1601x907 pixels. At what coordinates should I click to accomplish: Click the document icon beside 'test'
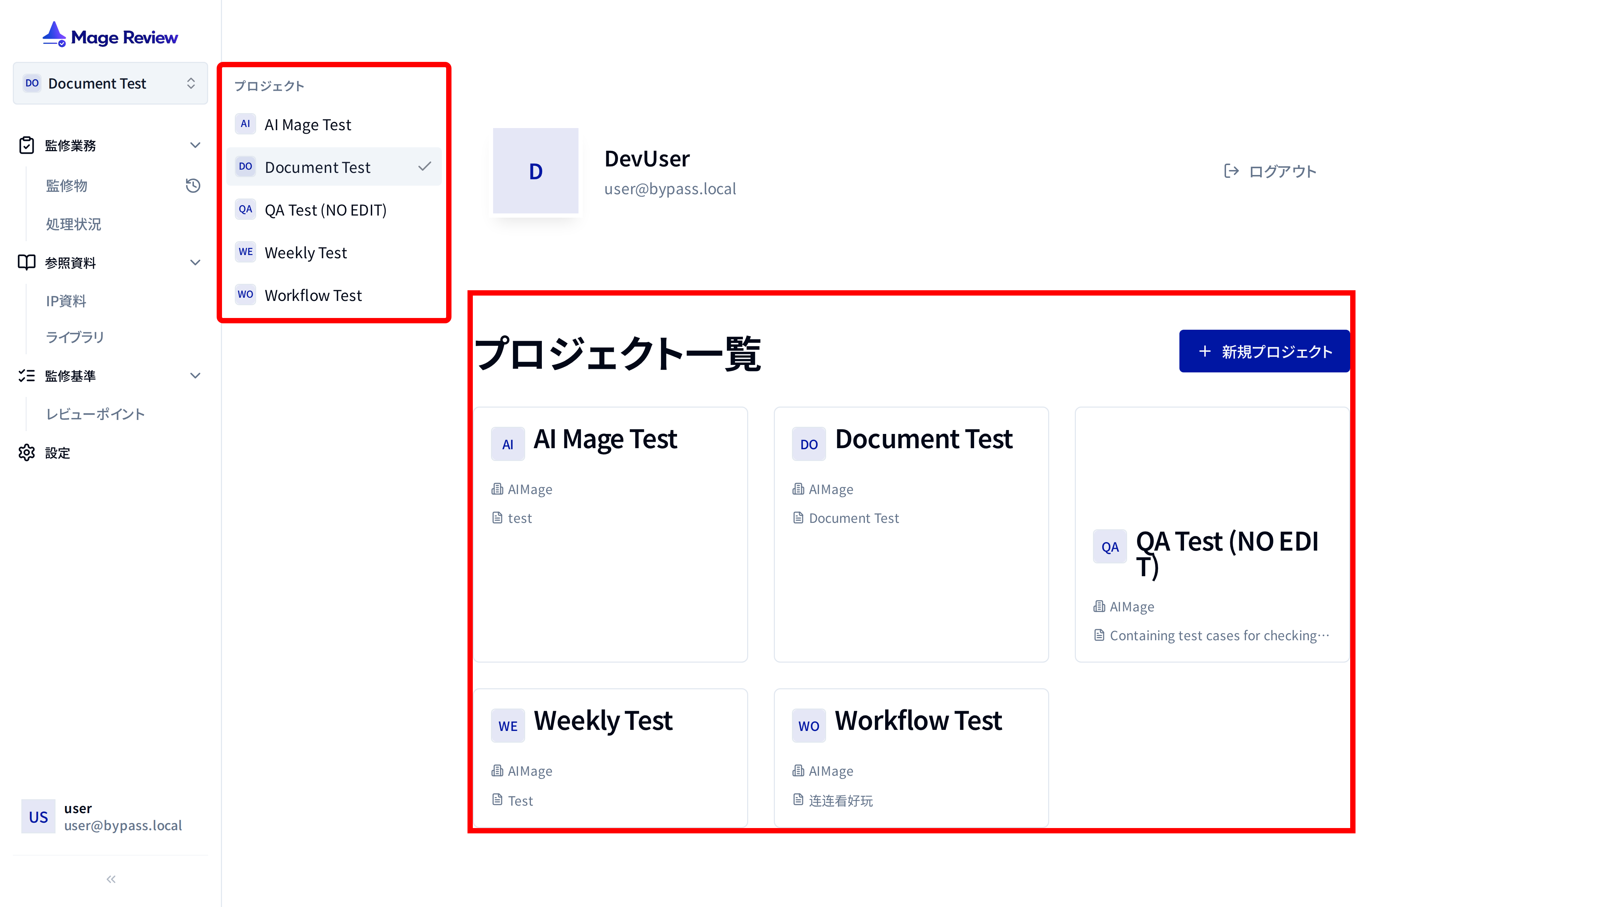[497, 518]
